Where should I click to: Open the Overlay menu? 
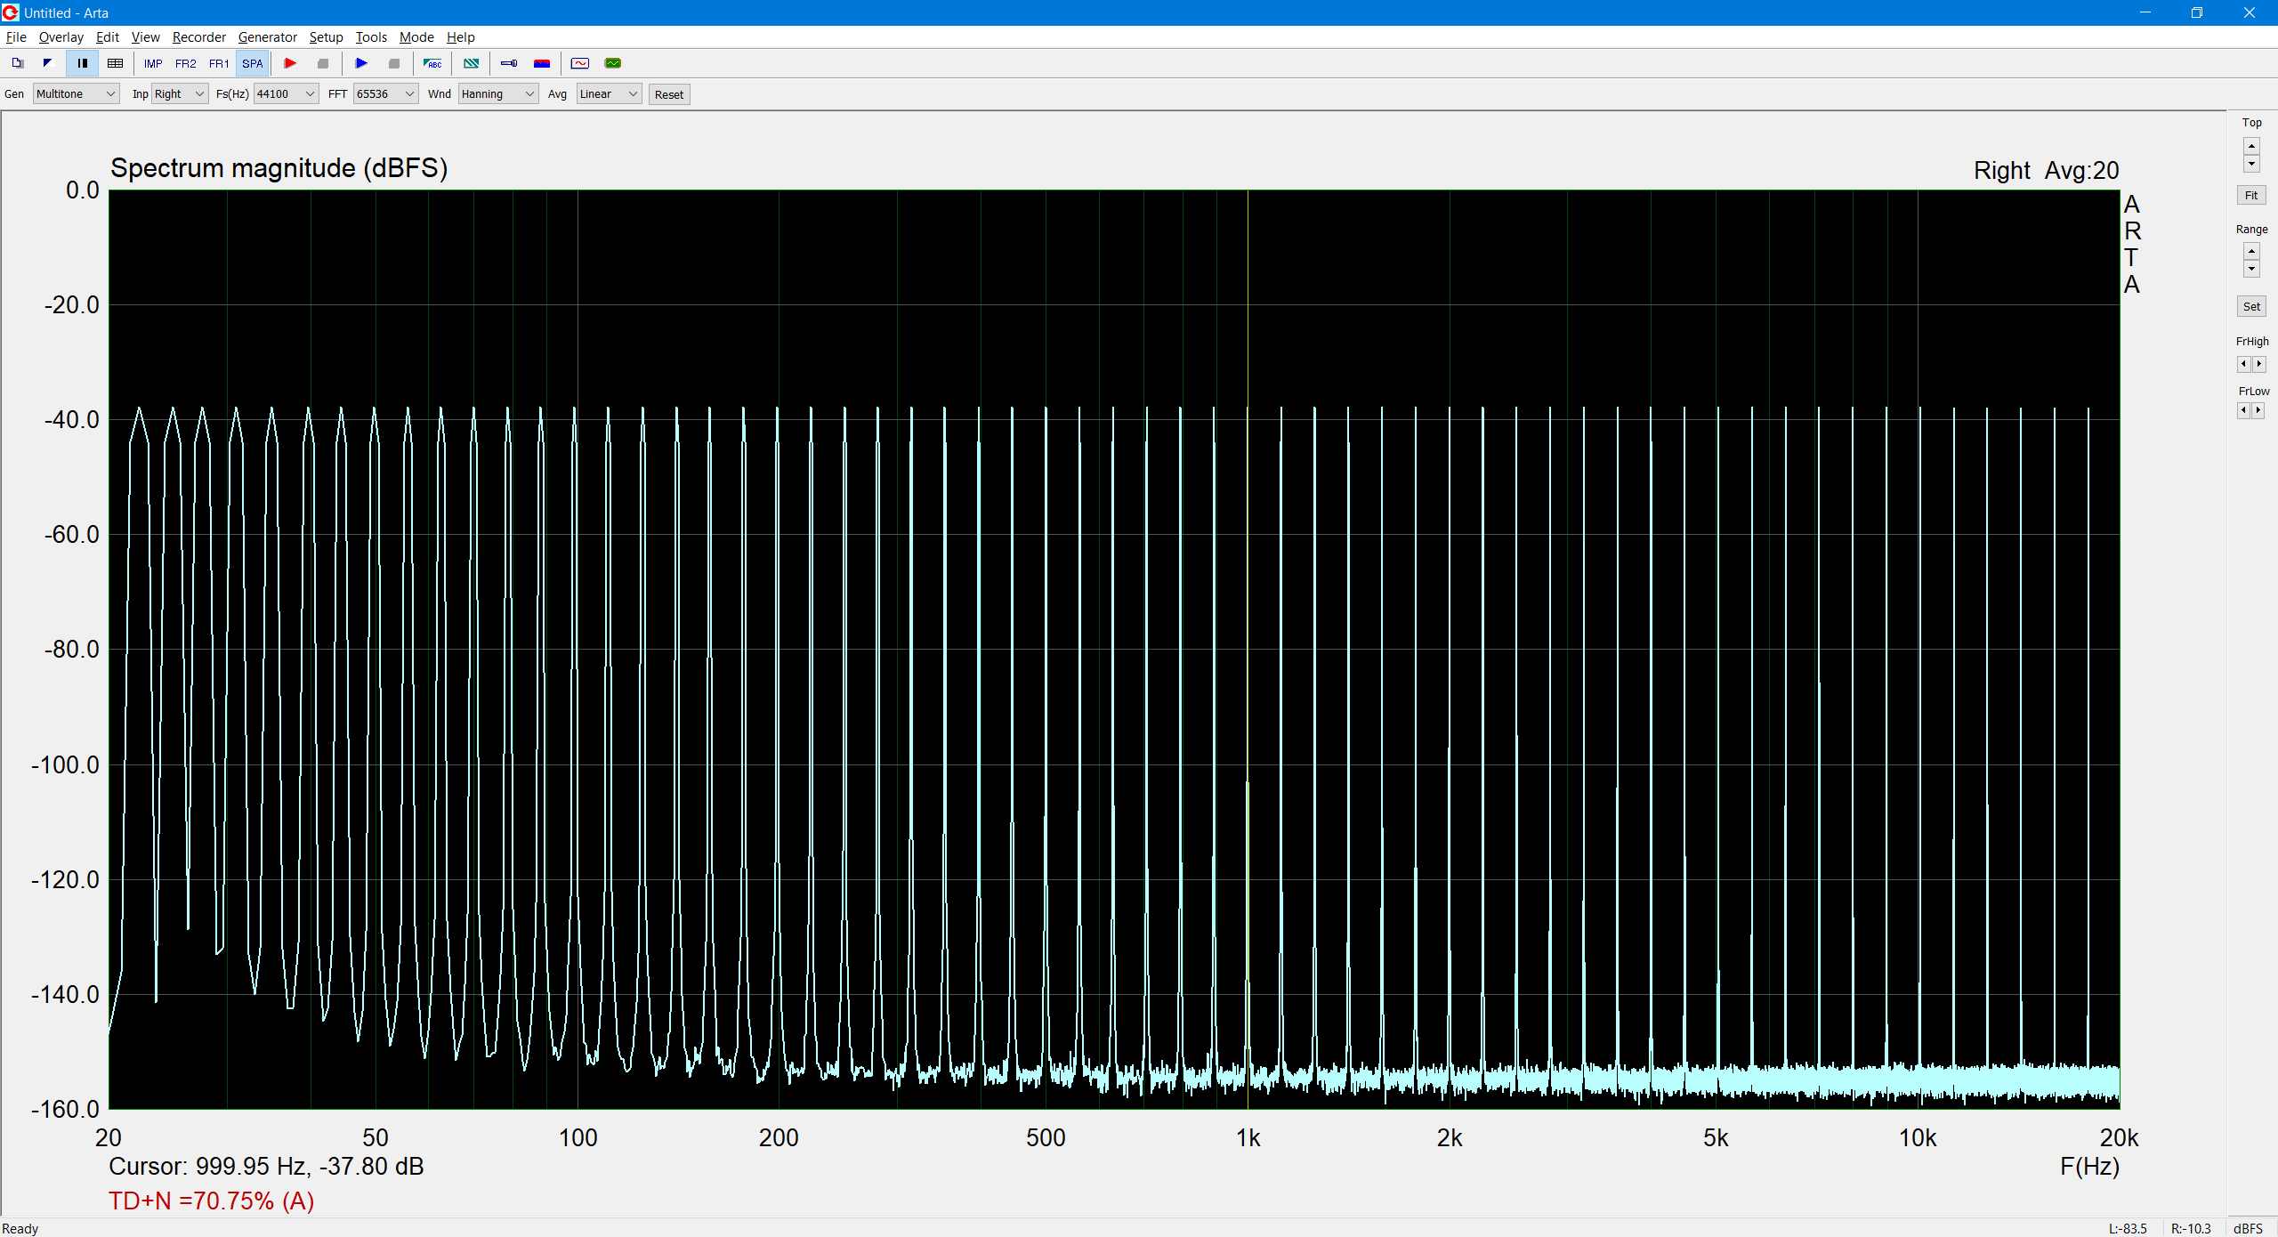[x=61, y=37]
